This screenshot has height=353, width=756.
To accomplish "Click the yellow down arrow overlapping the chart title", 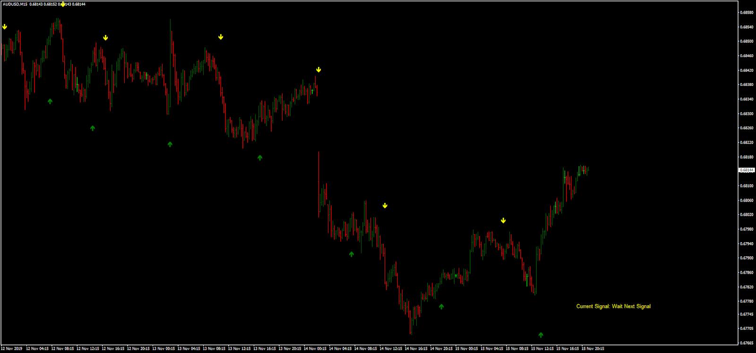I will pyautogui.click(x=63, y=5).
